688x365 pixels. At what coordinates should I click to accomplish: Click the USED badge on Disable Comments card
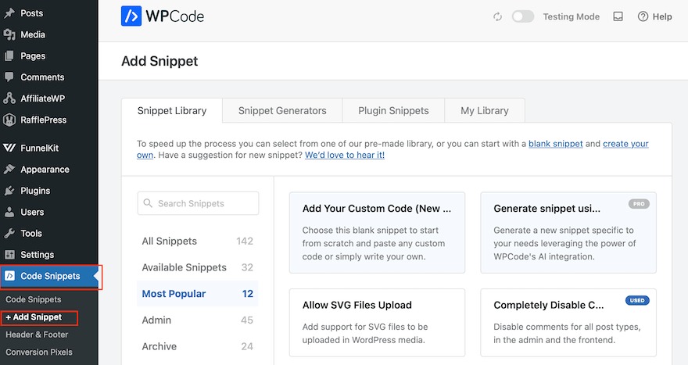[637, 300]
